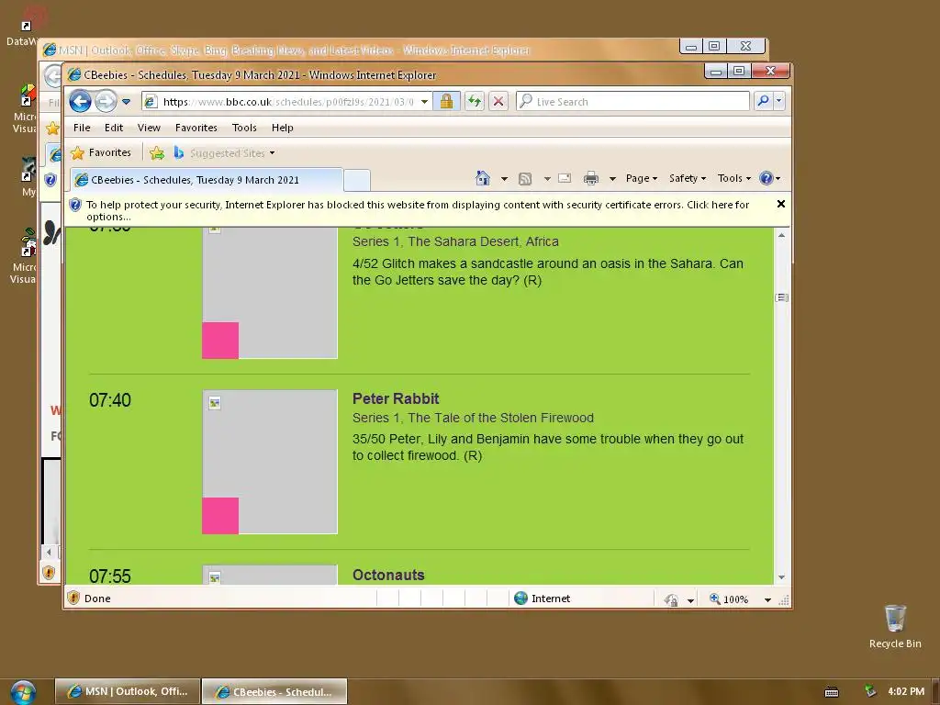This screenshot has height=705, width=940.
Task: Dismiss the security information bar
Action: coord(780,204)
